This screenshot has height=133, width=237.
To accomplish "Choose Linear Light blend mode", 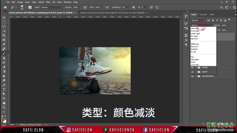I will click(195, 33).
